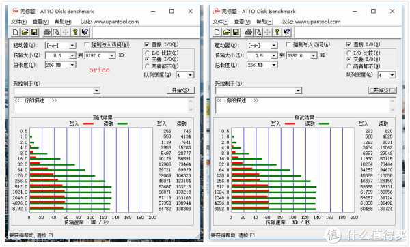Click Print icon in left window toolbar
The width and height of the screenshot is (410, 247).
click(46, 32)
